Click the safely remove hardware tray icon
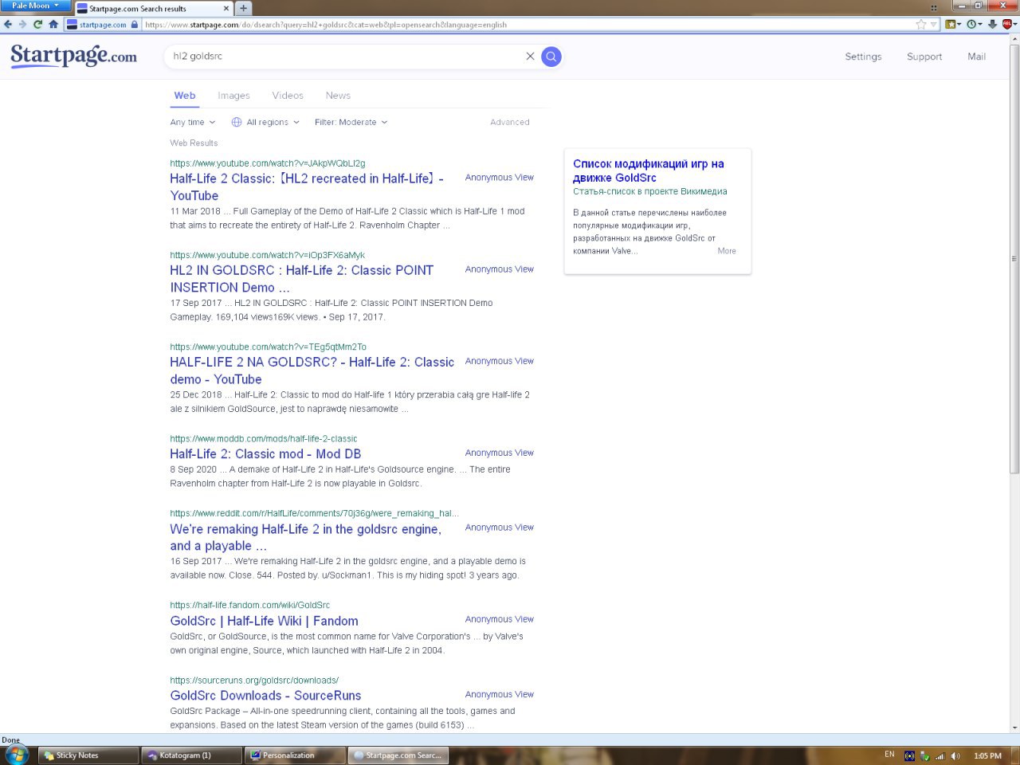Image resolution: width=1020 pixels, height=765 pixels. pos(925,755)
